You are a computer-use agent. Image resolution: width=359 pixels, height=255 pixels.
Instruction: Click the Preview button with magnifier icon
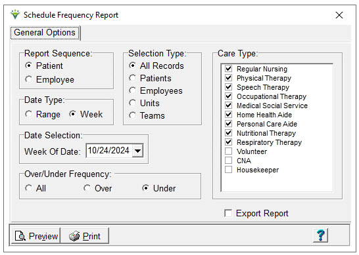[x=36, y=236]
